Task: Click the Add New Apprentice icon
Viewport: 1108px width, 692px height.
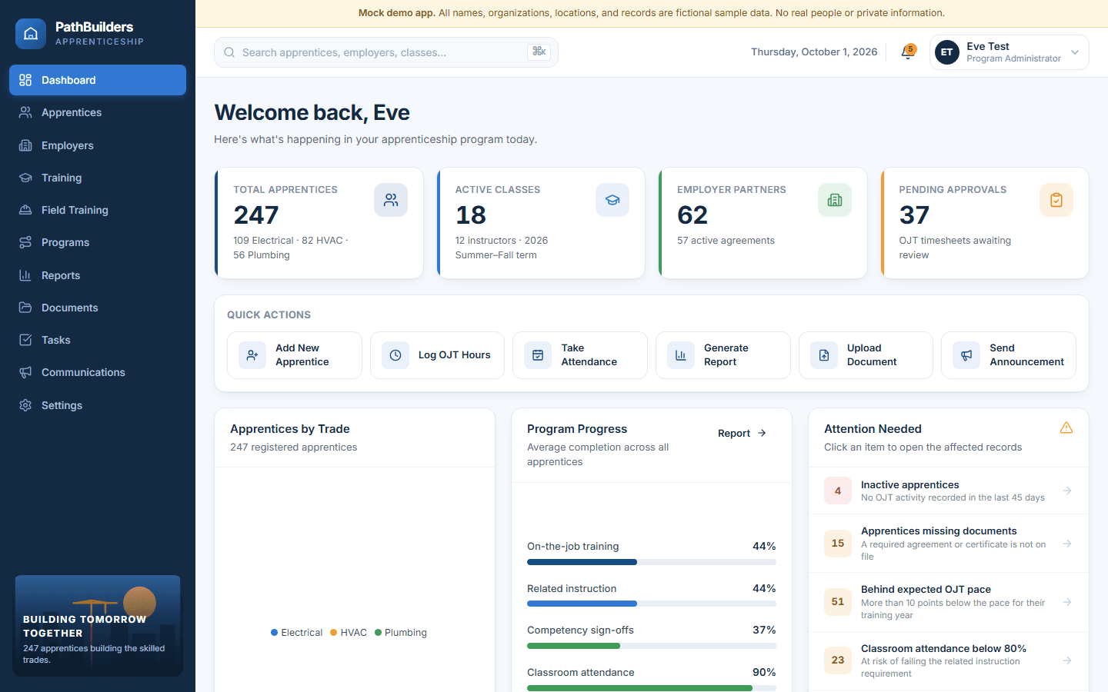Action: click(252, 355)
